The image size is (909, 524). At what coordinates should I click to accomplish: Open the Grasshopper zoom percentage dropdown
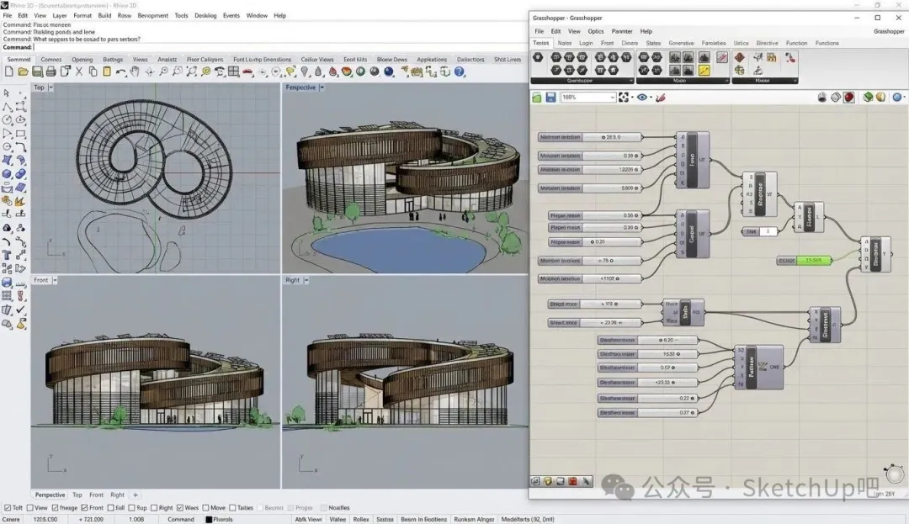[x=612, y=98]
